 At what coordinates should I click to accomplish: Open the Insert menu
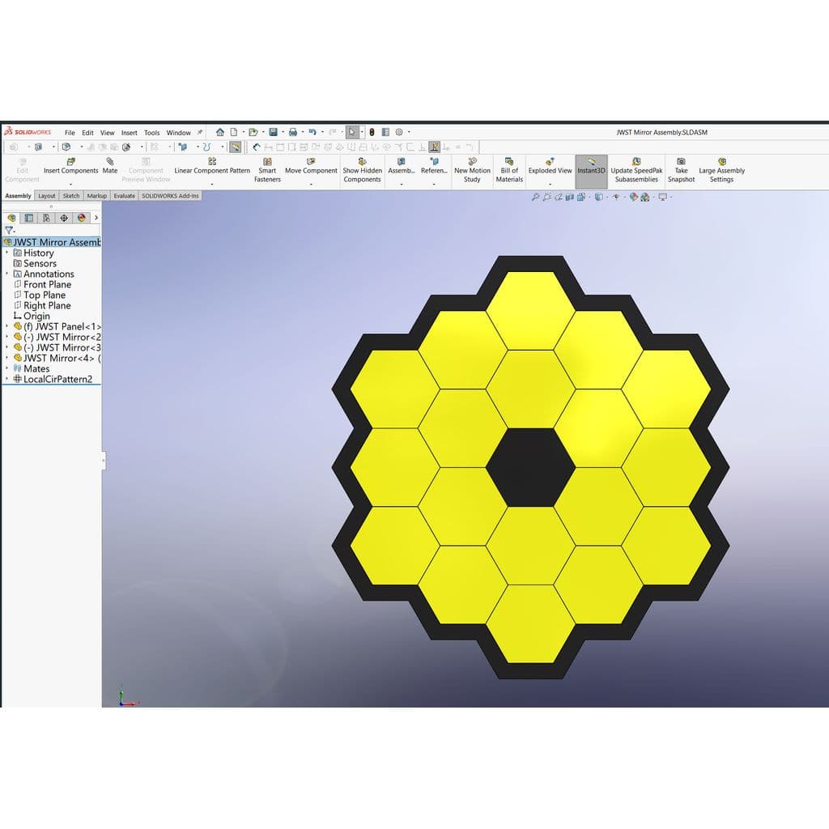tap(129, 133)
